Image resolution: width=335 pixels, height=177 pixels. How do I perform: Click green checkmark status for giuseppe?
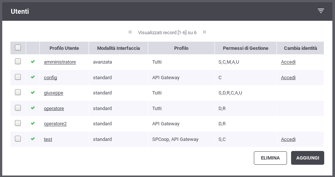(33, 93)
